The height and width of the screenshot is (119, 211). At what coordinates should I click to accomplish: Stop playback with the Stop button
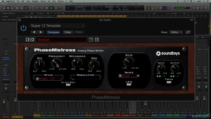pos(46,8)
